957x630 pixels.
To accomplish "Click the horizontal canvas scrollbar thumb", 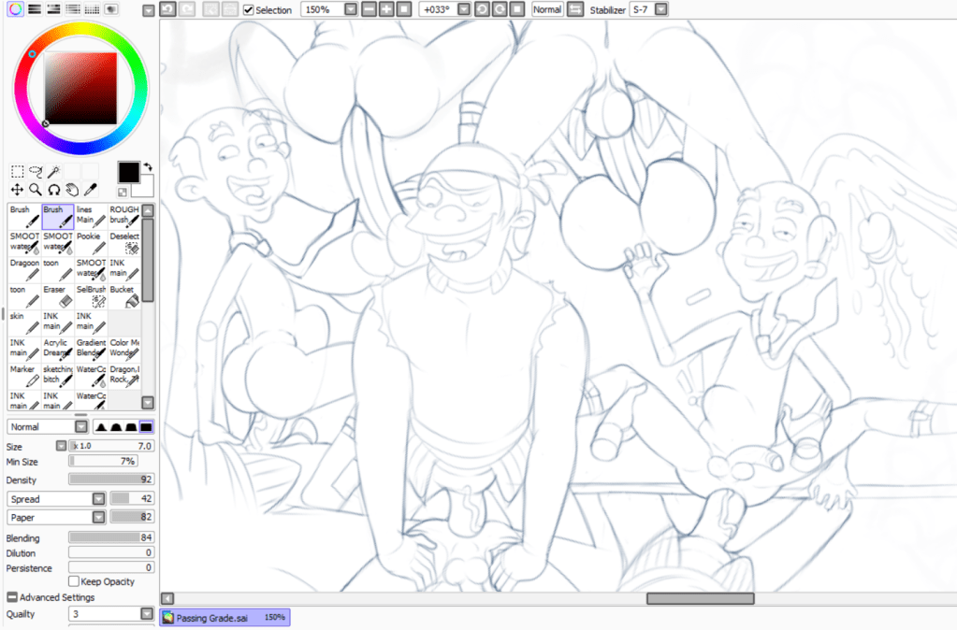I will click(x=700, y=598).
